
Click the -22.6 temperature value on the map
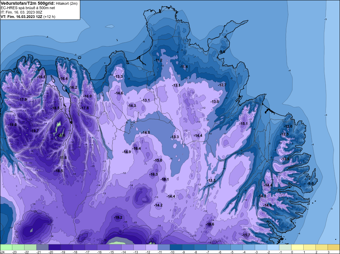[x=61, y=135]
